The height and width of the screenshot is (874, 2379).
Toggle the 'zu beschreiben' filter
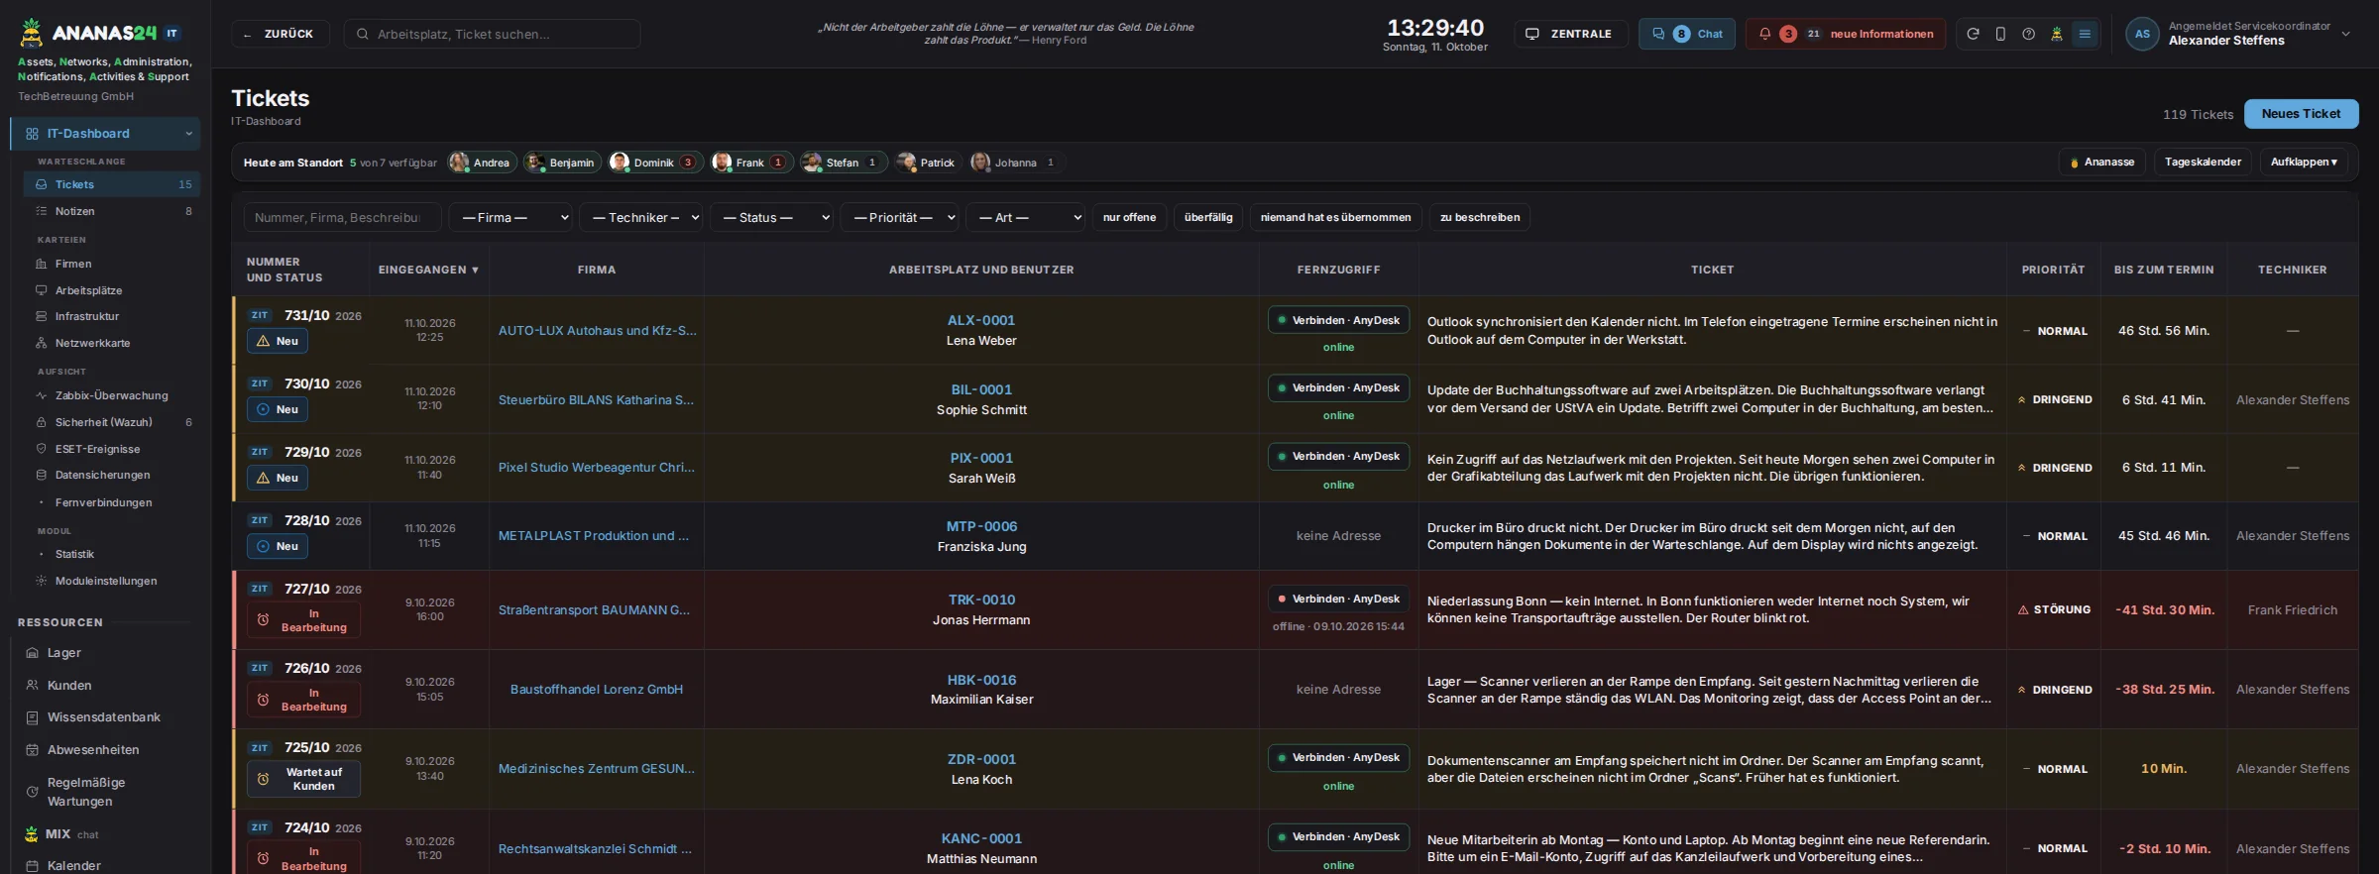pos(1479,217)
